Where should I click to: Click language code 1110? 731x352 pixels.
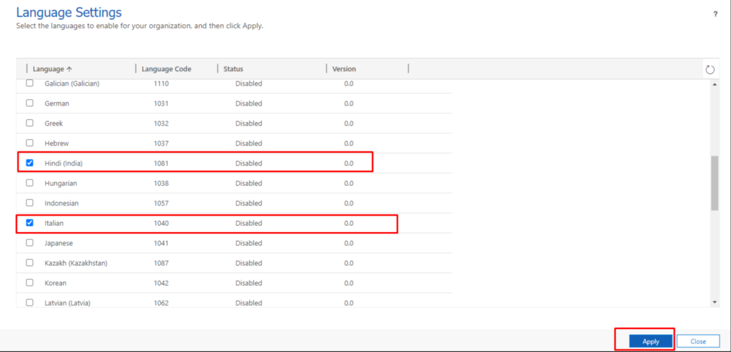coord(161,84)
